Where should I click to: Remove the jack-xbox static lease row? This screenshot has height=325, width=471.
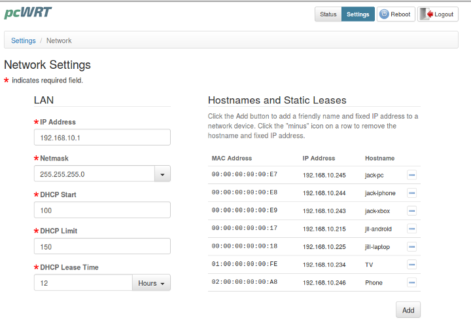coord(412,210)
